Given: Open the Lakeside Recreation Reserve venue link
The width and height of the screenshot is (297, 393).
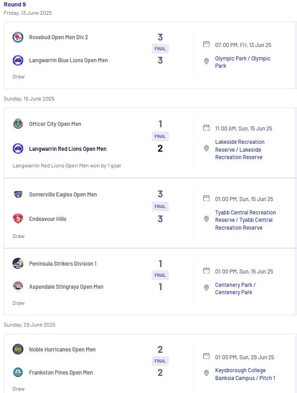Looking at the screenshot, I should [240, 149].
